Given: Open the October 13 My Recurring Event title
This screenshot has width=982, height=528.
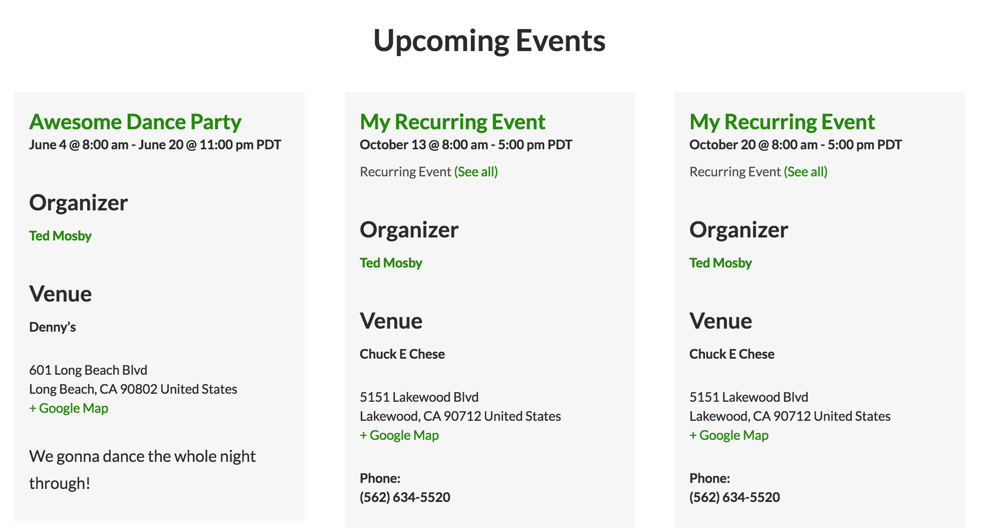Looking at the screenshot, I should 452,122.
